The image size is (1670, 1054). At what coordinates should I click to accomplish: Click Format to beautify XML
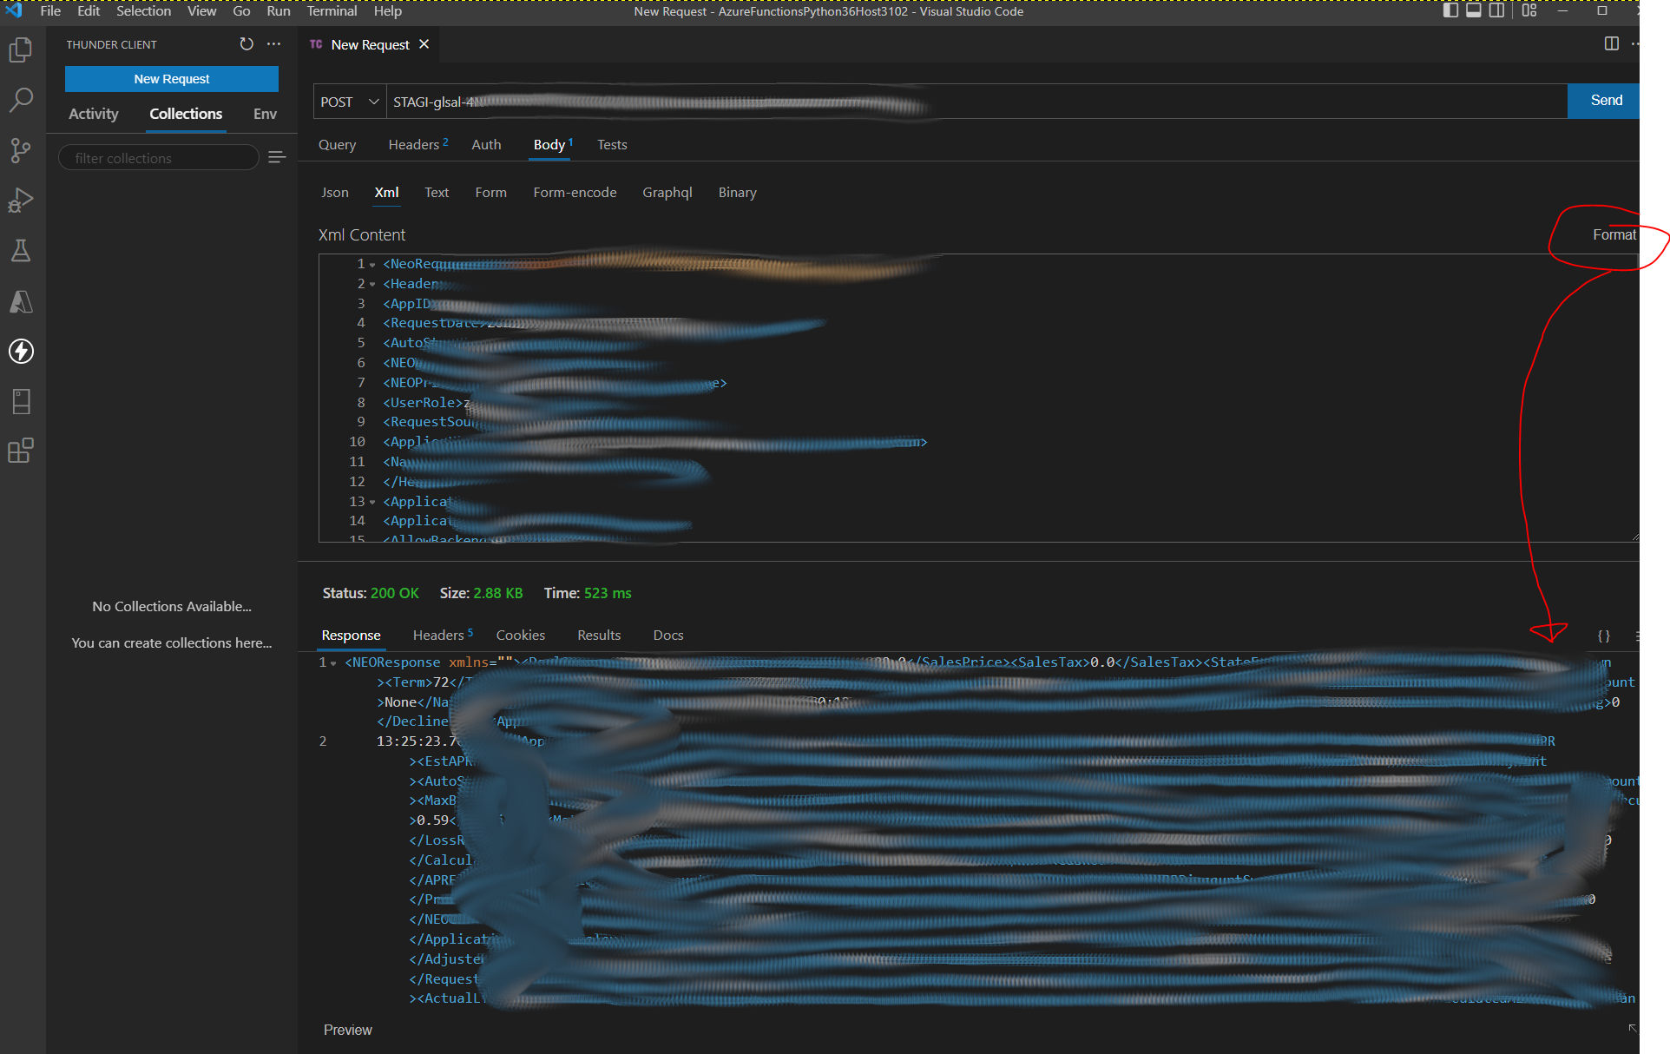tap(1614, 234)
